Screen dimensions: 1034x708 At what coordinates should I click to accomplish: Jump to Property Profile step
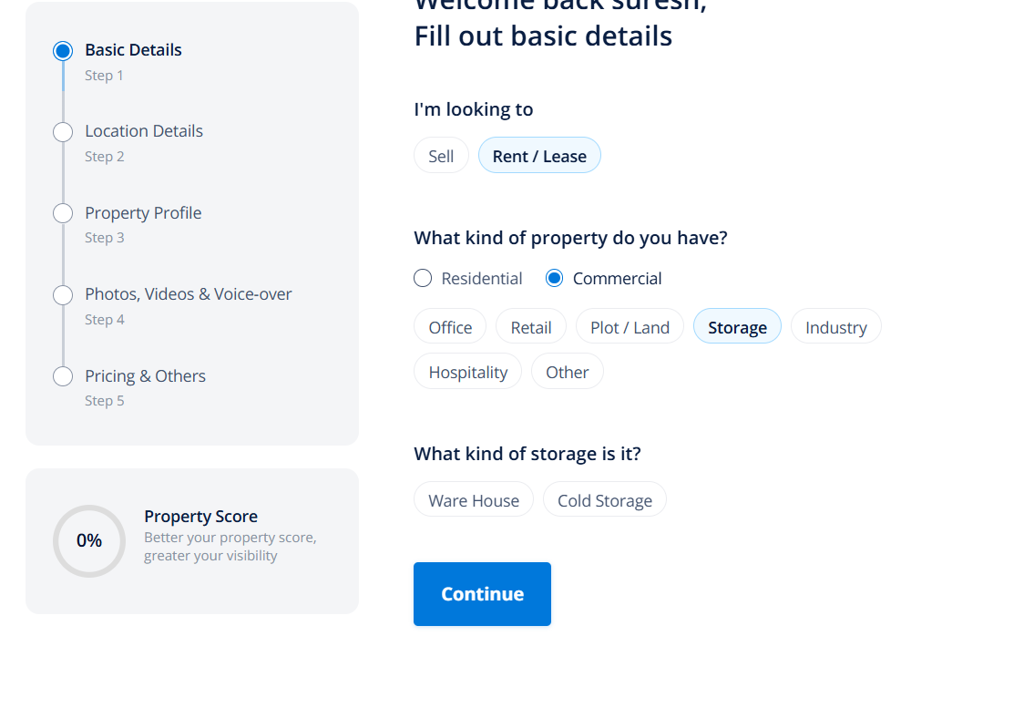(x=143, y=213)
